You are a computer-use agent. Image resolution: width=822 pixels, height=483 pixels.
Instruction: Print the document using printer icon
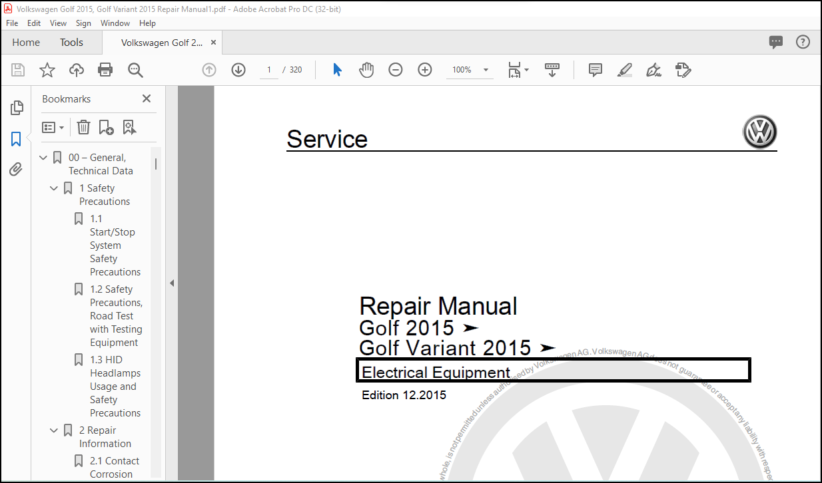(x=105, y=70)
